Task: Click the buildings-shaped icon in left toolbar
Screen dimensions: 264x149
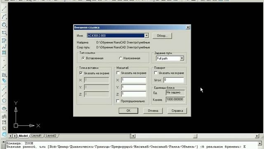Action: (x=4, y=116)
